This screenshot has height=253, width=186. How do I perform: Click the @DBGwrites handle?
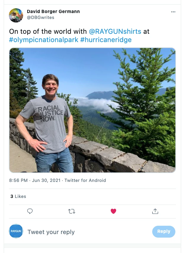click(41, 17)
